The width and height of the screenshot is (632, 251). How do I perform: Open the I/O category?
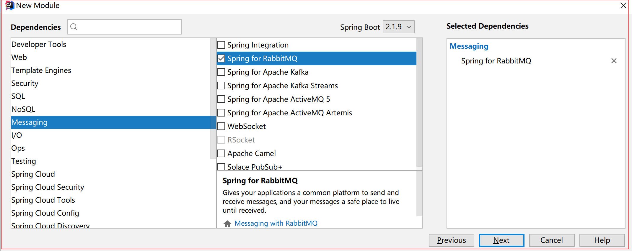coord(110,135)
